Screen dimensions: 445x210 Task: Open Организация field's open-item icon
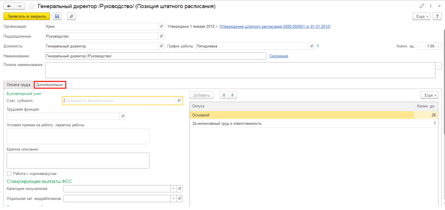tap(162, 26)
